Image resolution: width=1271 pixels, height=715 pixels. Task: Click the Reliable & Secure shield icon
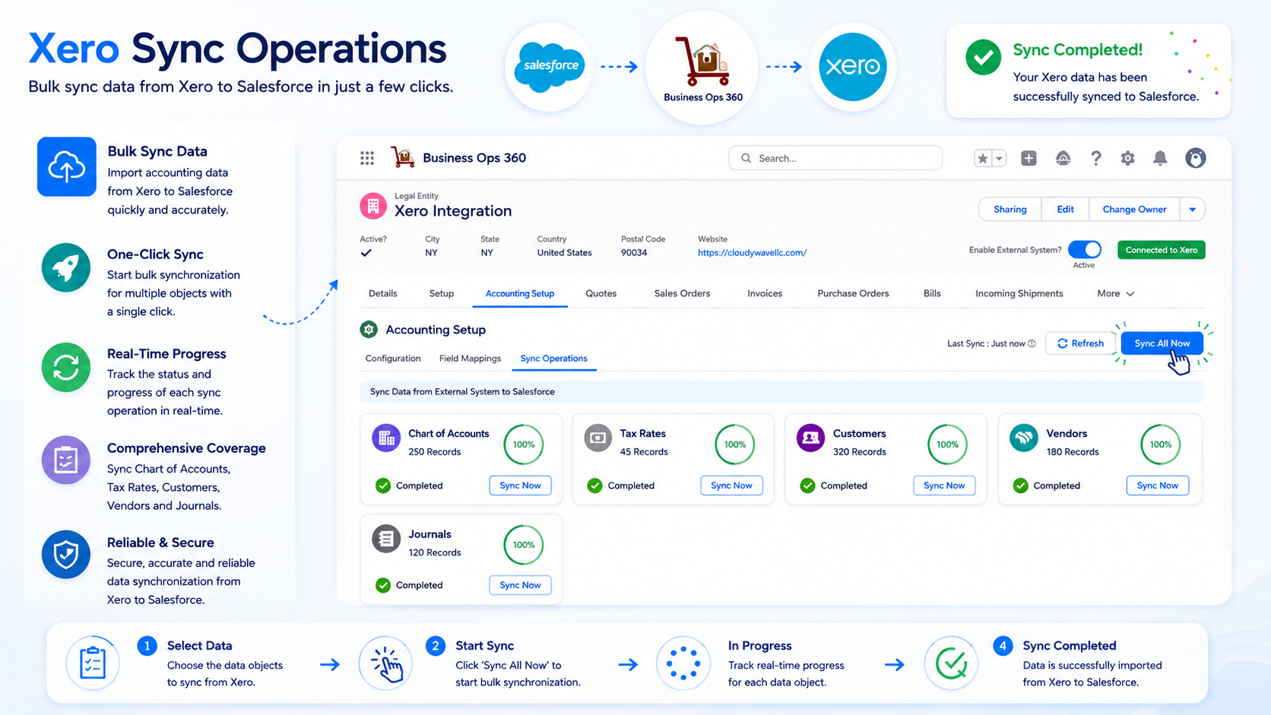(x=66, y=555)
